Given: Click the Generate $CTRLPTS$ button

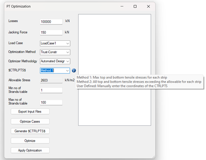Looking at the screenshot, I should pos(30,131).
